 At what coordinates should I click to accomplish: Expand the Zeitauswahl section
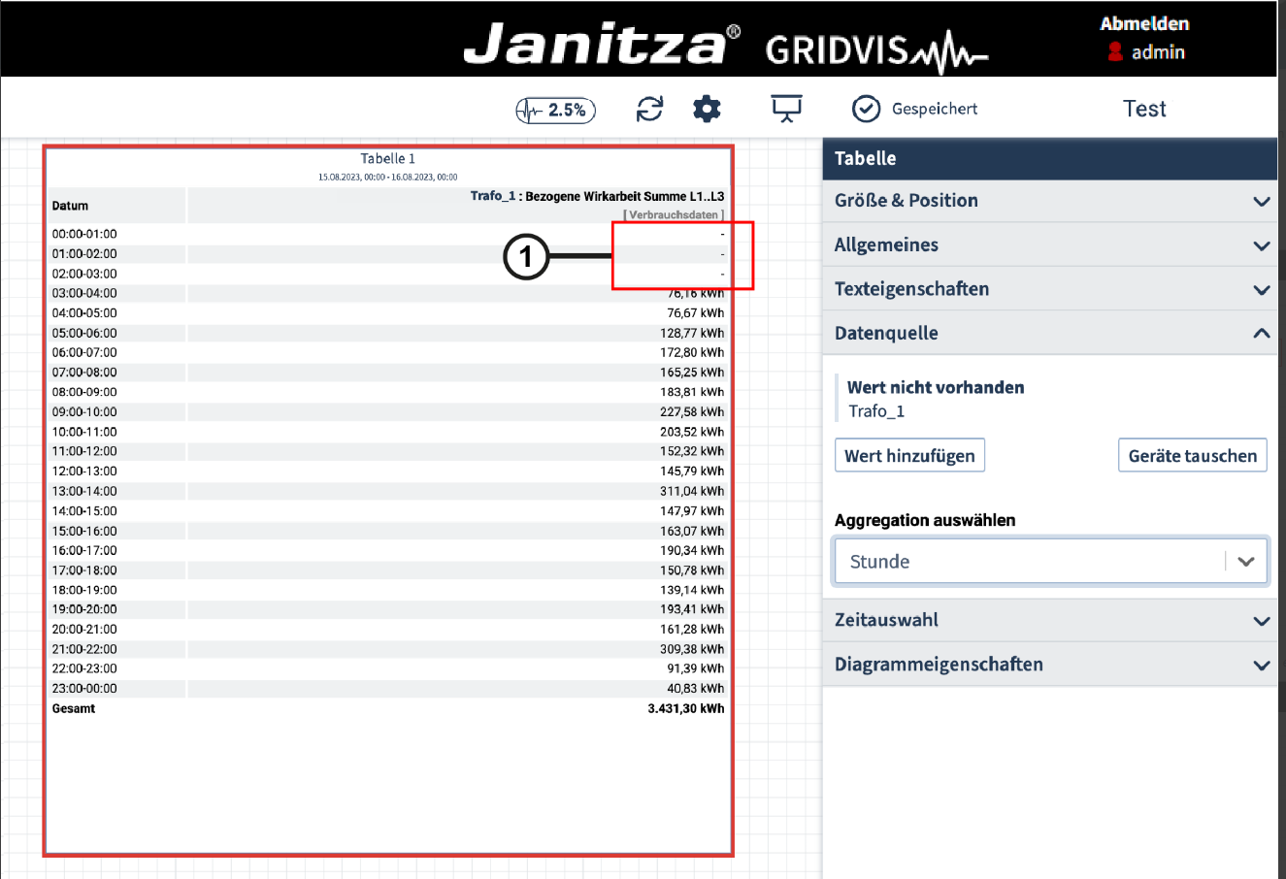[1049, 620]
